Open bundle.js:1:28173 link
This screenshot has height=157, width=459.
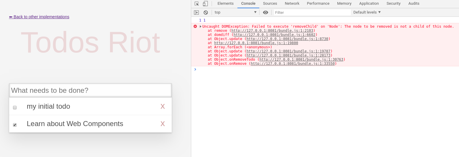tap(288, 55)
